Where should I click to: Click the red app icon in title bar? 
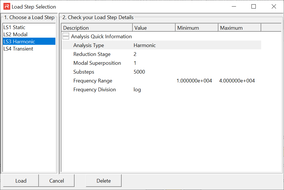click(x=7, y=7)
